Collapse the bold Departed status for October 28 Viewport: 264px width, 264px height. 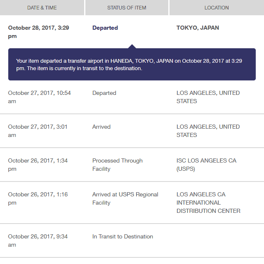(105, 28)
